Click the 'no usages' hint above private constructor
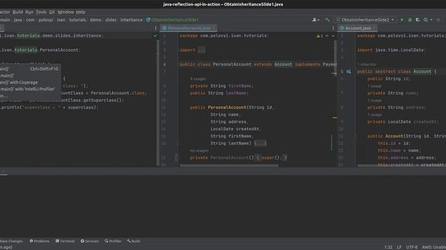Viewport: 446px width, 250px height. pos(199,151)
